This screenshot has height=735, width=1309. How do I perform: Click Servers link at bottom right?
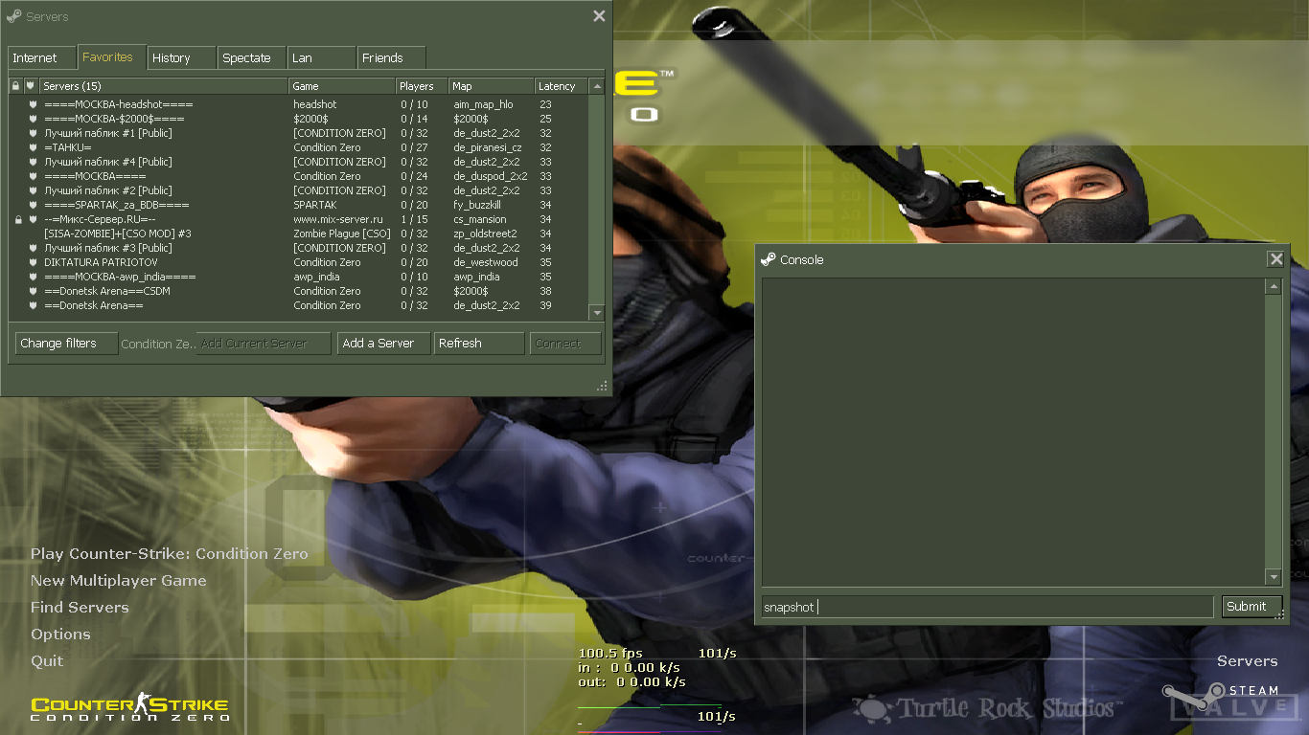coord(1248,660)
